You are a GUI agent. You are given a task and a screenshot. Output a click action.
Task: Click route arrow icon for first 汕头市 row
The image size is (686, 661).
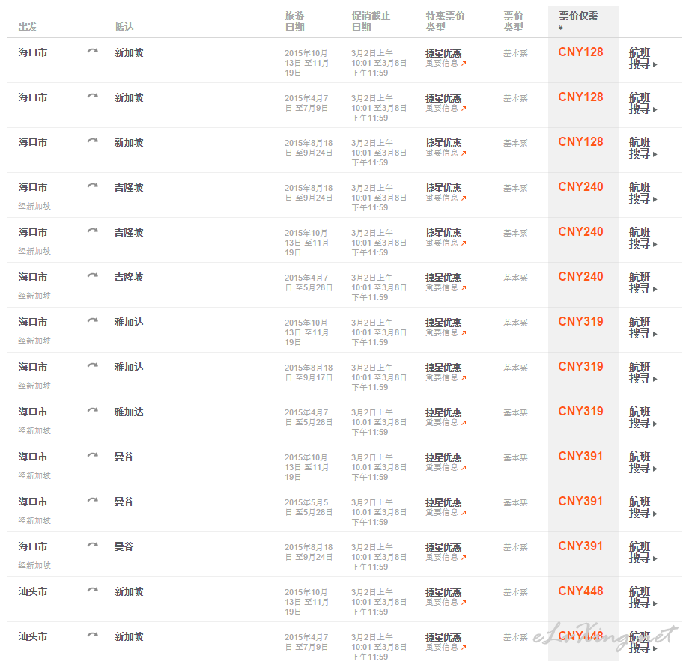92,590
